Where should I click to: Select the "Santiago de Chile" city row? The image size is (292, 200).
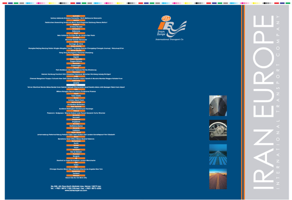76,44
